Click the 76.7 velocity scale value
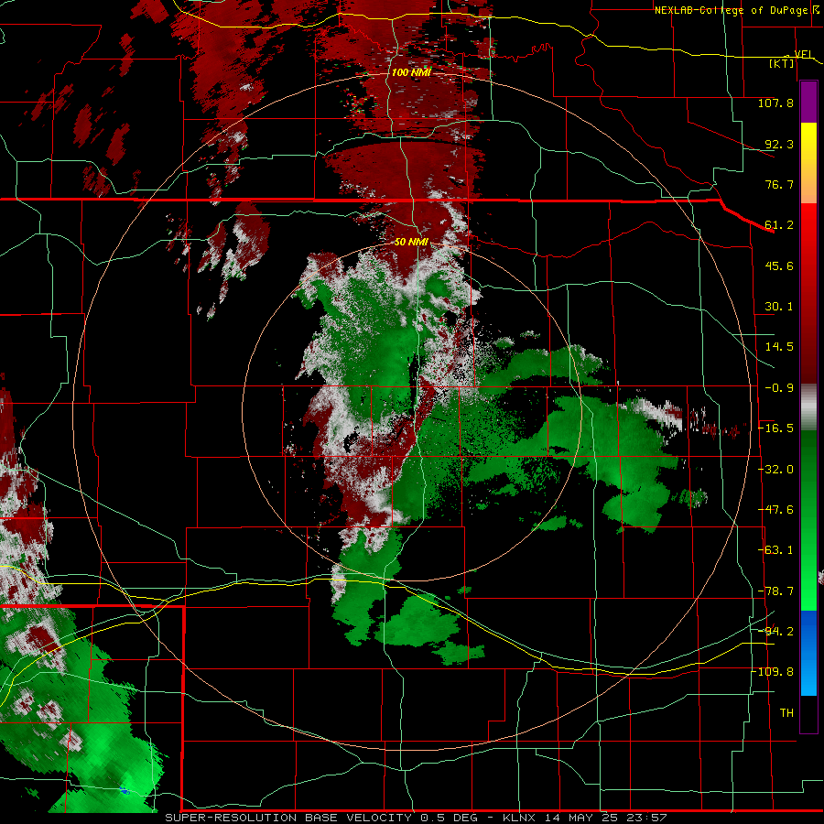Image resolution: width=824 pixels, height=824 pixels. click(779, 184)
